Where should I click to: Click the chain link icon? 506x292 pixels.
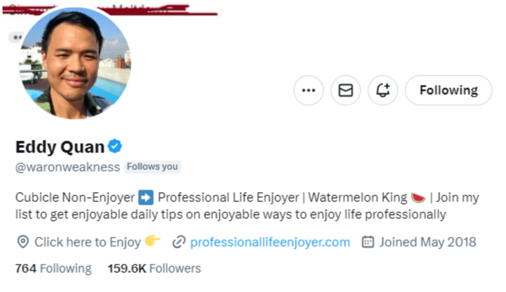click(x=179, y=242)
